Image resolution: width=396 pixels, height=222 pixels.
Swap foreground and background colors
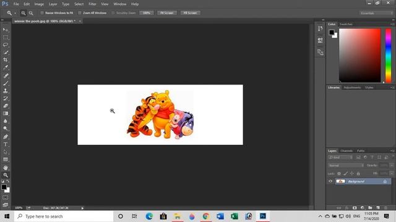click(8, 181)
